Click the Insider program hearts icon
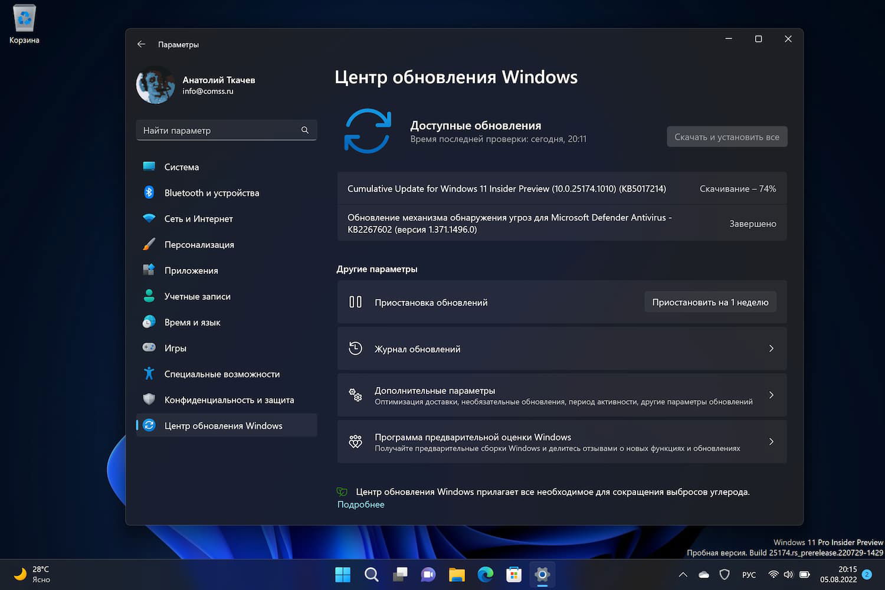This screenshot has height=590, width=885. pos(355,442)
